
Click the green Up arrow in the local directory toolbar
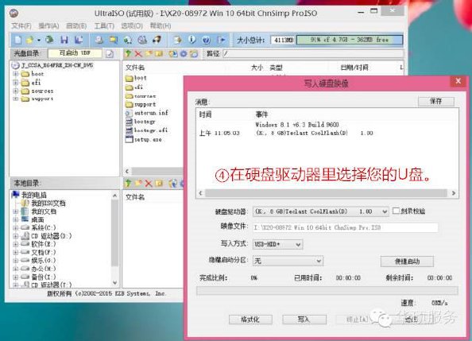pyautogui.click(x=128, y=183)
